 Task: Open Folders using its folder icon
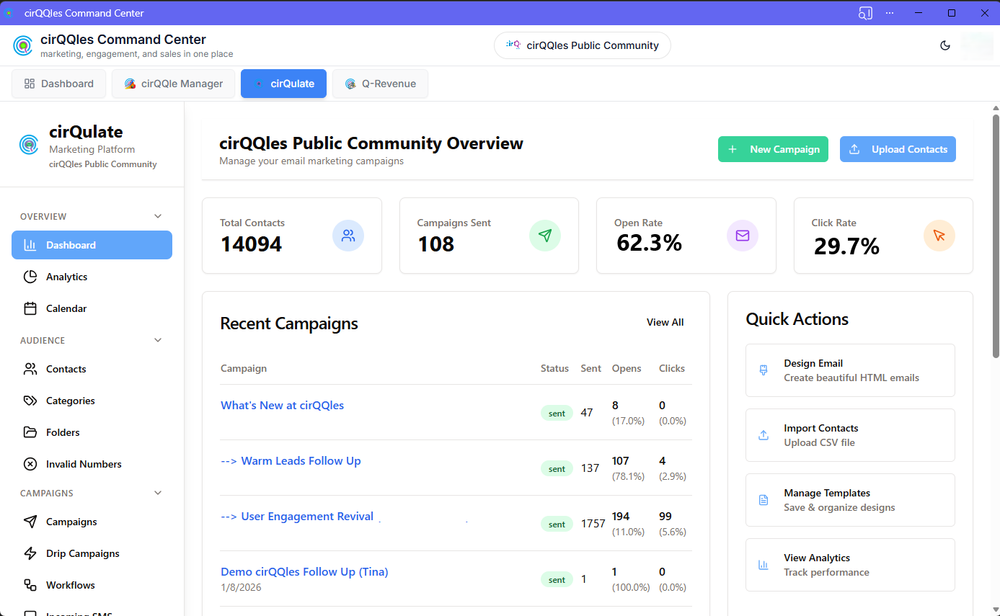29,432
